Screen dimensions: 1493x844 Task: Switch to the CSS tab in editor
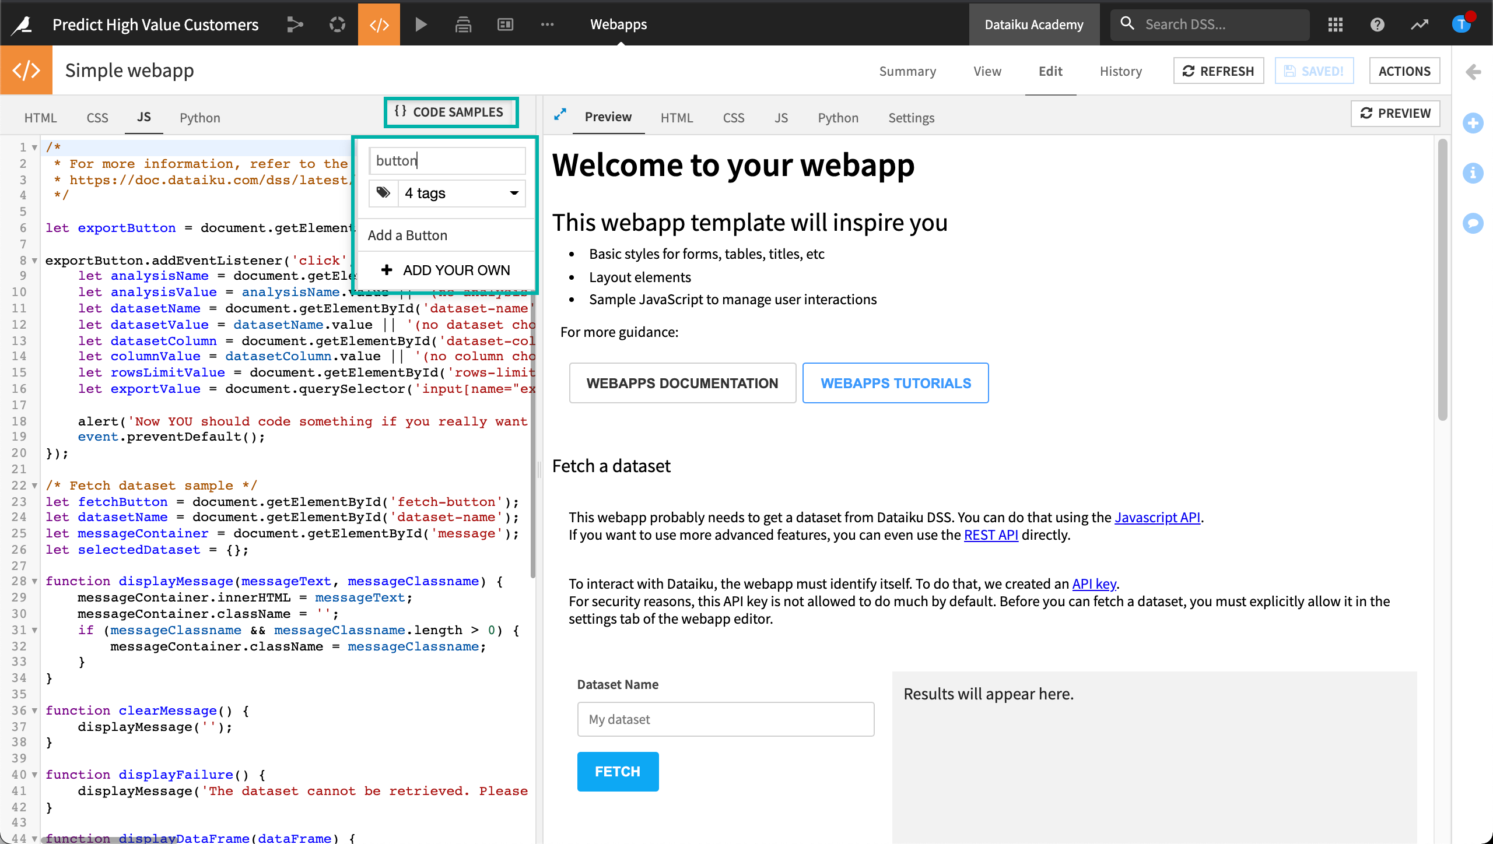97,117
